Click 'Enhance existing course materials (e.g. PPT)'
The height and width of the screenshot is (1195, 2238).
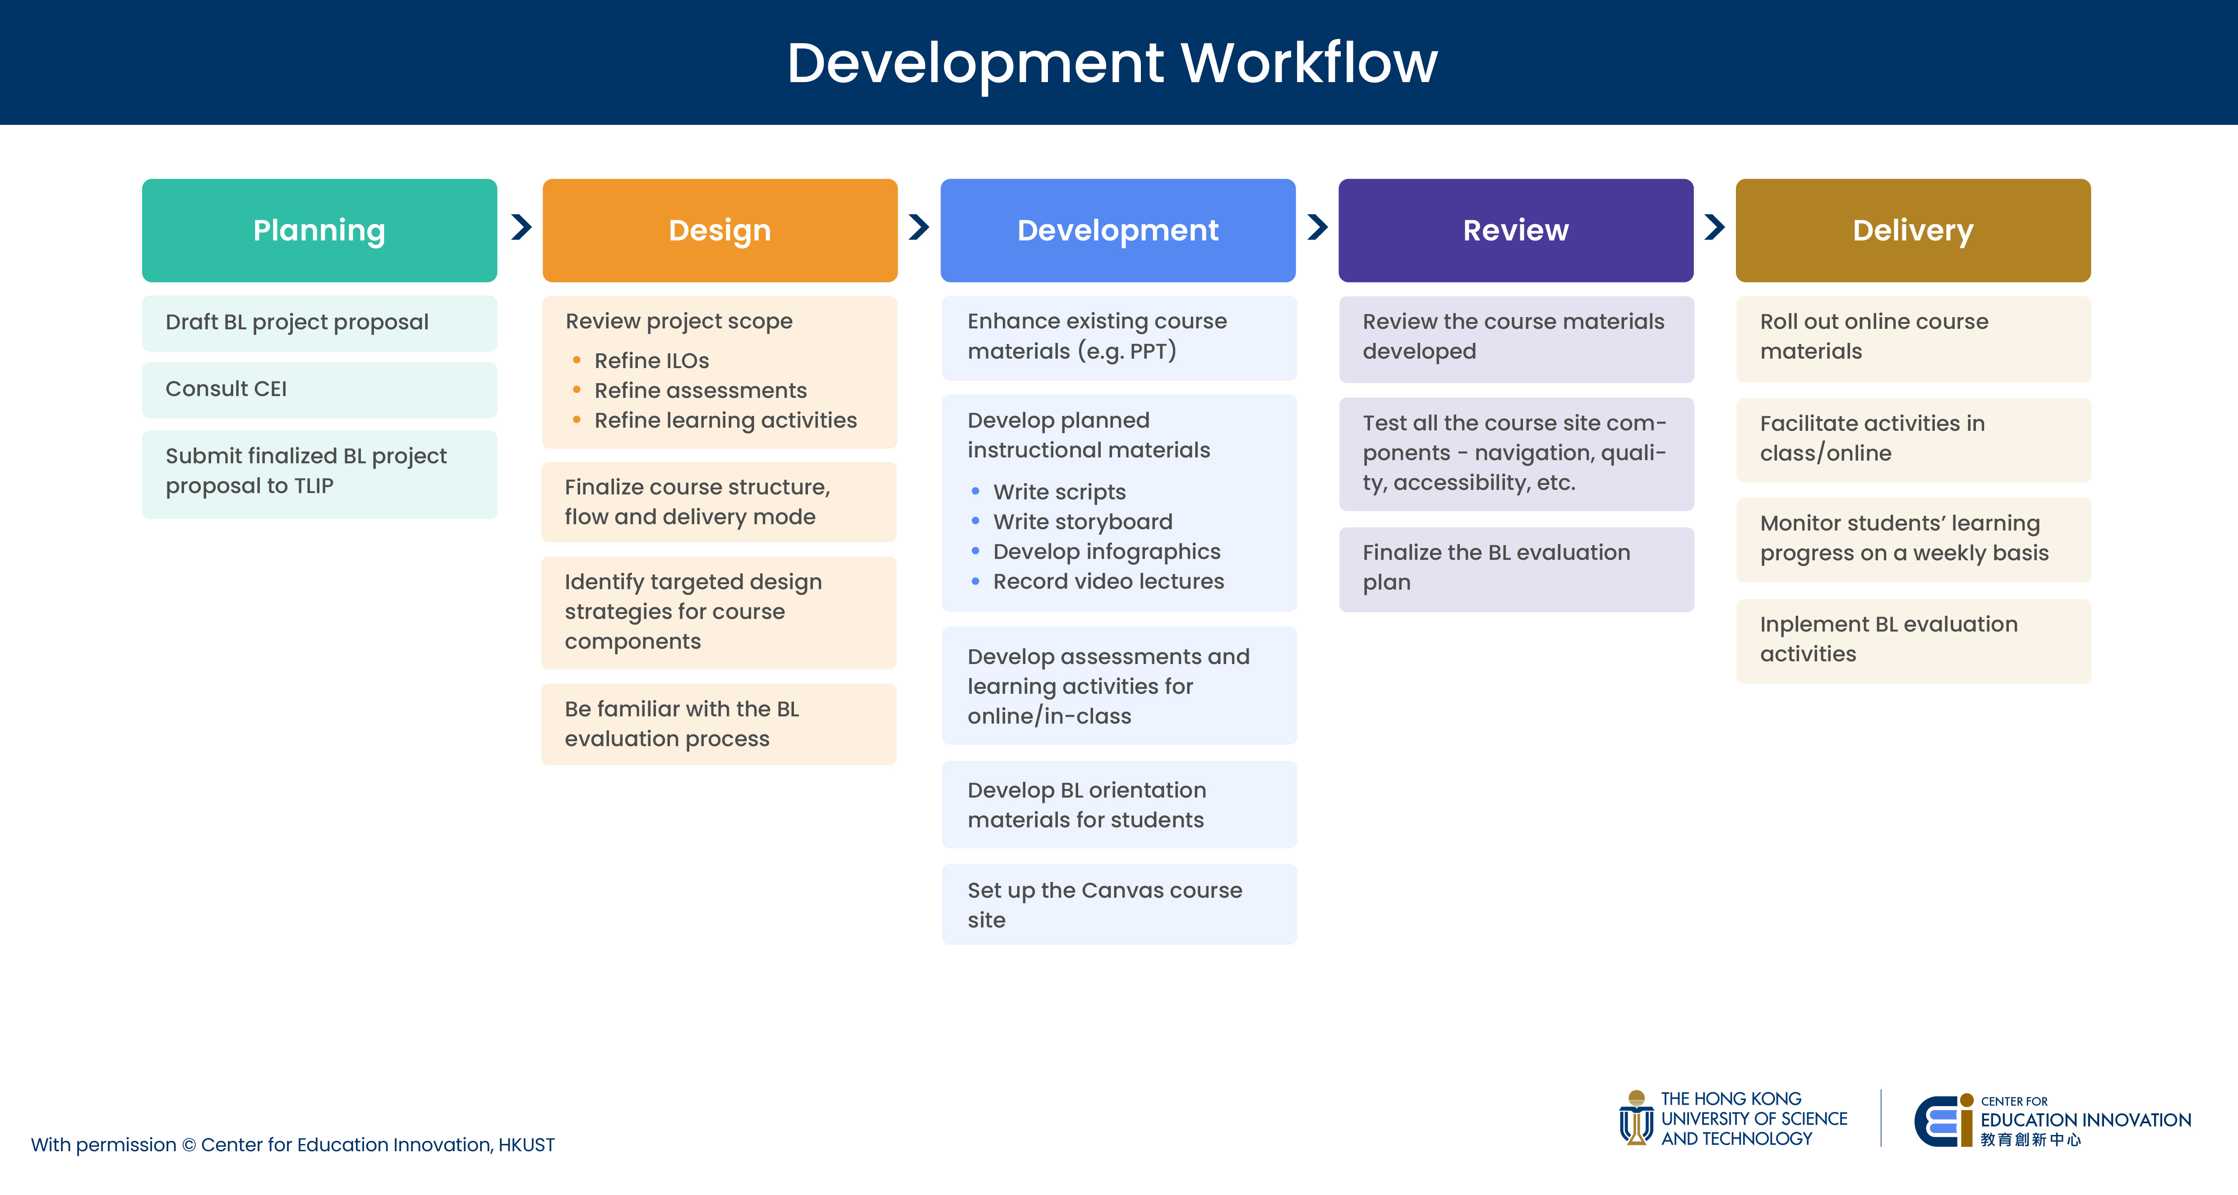click(1119, 338)
